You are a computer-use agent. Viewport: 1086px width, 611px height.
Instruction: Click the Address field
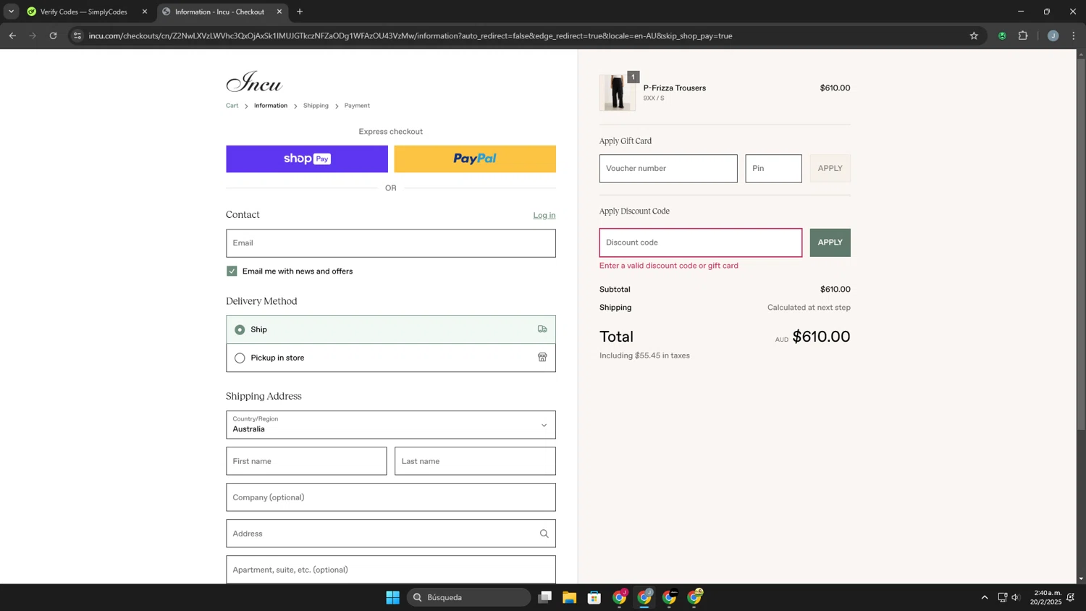tap(391, 534)
